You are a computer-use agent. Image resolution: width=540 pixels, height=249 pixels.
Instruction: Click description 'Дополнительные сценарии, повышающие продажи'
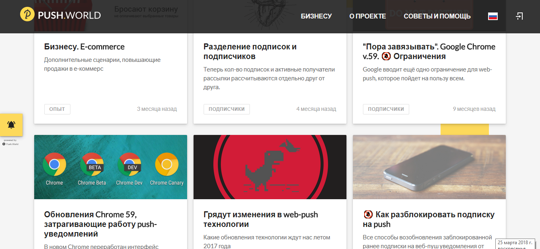click(x=103, y=64)
